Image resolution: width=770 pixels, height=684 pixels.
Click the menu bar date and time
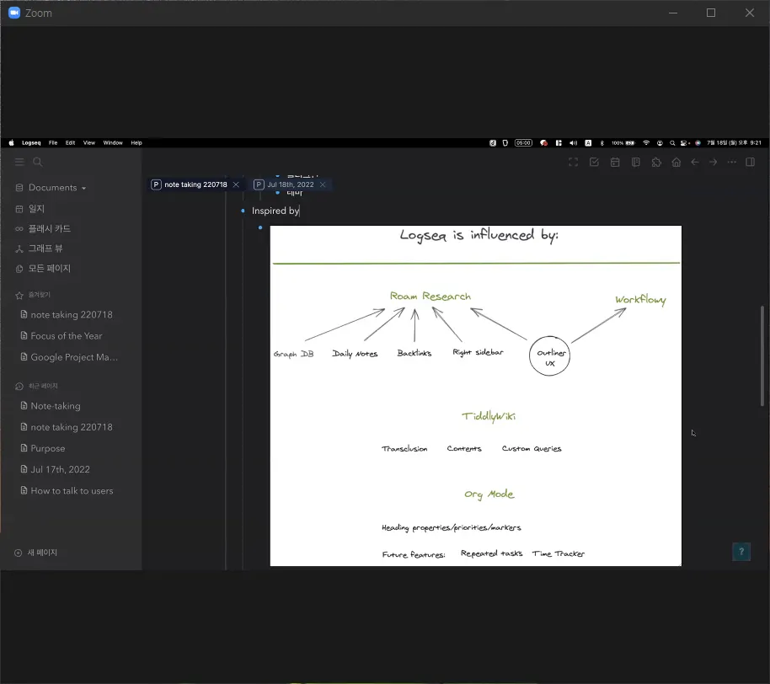pos(734,143)
